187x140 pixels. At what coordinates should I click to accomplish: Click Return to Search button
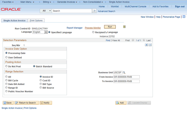27,103
